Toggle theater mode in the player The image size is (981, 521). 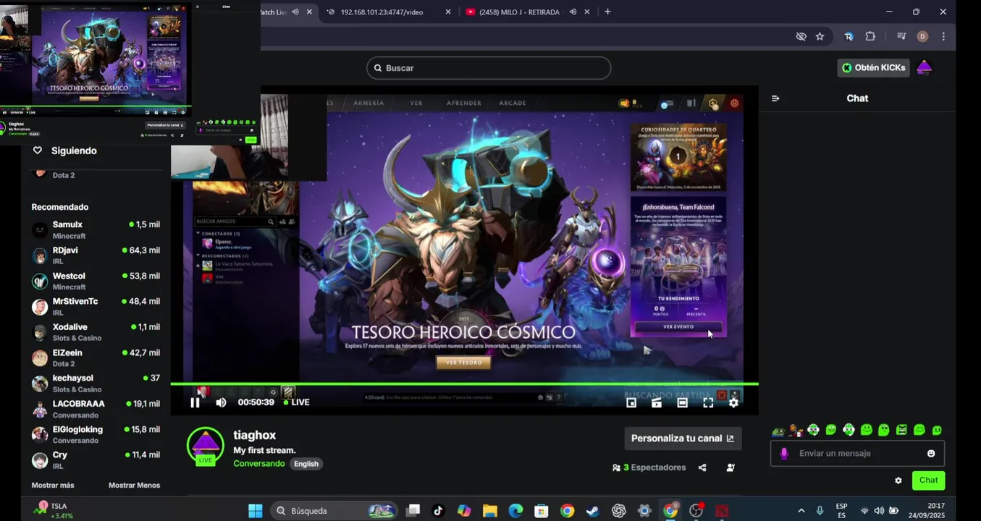(x=682, y=403)
